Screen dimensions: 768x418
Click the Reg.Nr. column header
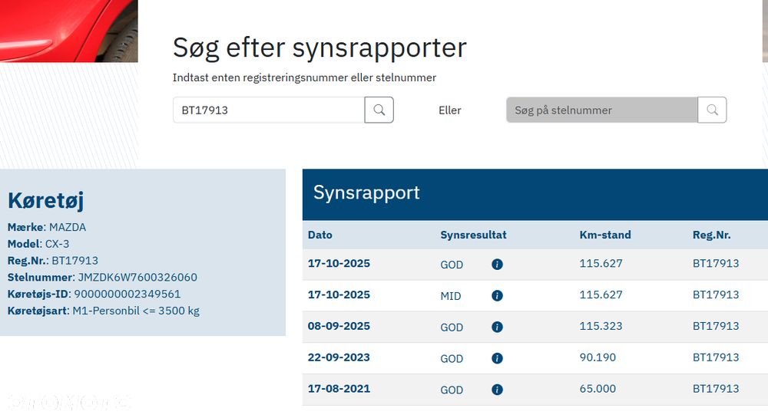(x=711, y=235)
